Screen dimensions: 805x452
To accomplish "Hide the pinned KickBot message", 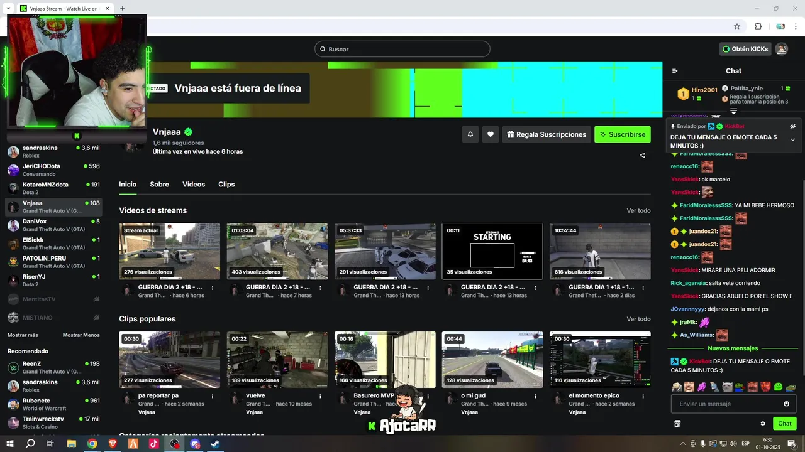I will (x=792, y=126).
